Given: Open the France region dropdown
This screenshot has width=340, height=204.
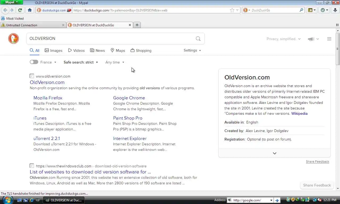Looking at the screenshot, I should pyautogui.click(x=49, y=62).
